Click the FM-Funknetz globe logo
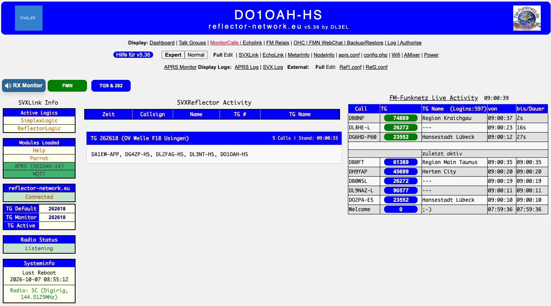 [527, 18]
